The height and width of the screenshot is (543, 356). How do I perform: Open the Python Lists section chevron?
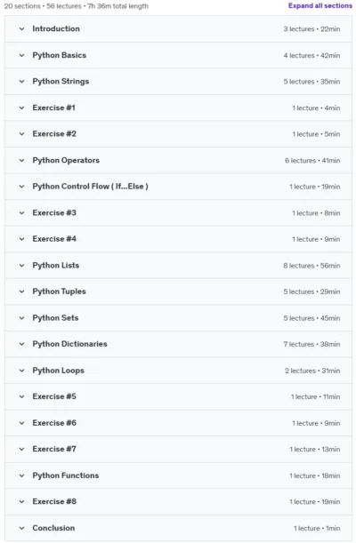click(x=21, y=265)
